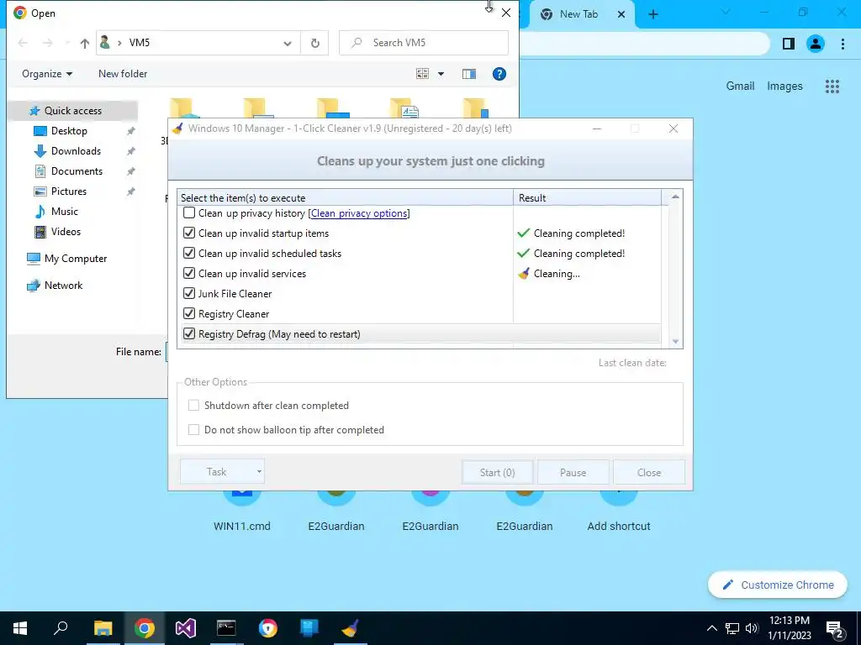
Task: Open the Clean privacy options link
Action: 359,213
